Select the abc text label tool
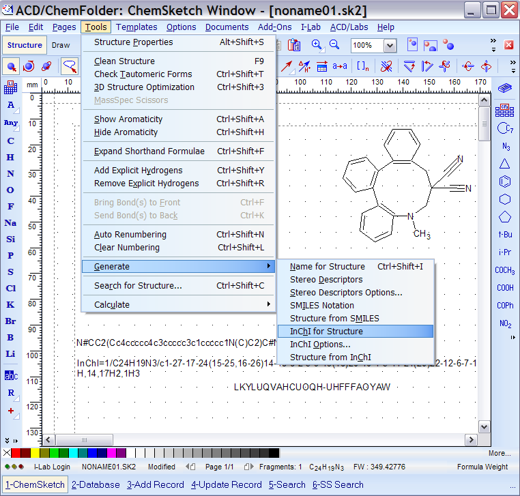Screen dimensions: 520x496 11,376
